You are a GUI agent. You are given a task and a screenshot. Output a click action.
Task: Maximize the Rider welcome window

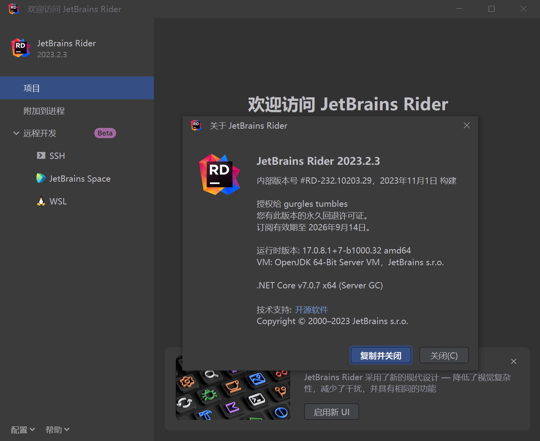pos(491,9)
